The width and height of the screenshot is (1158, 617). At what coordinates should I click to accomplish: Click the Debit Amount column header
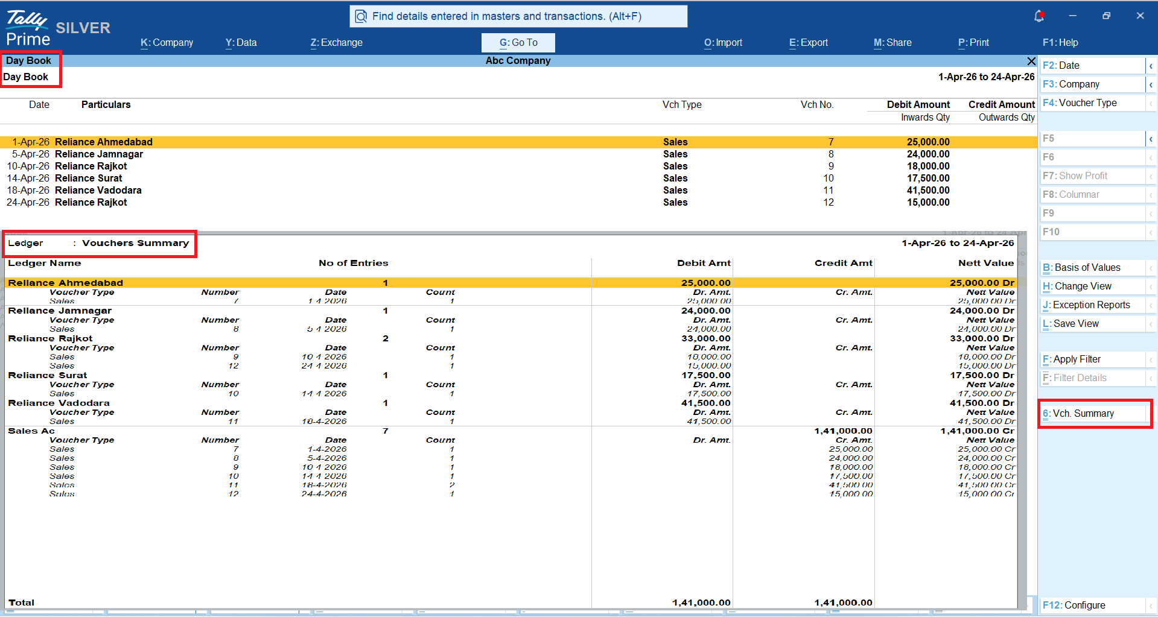click(918, 105)
